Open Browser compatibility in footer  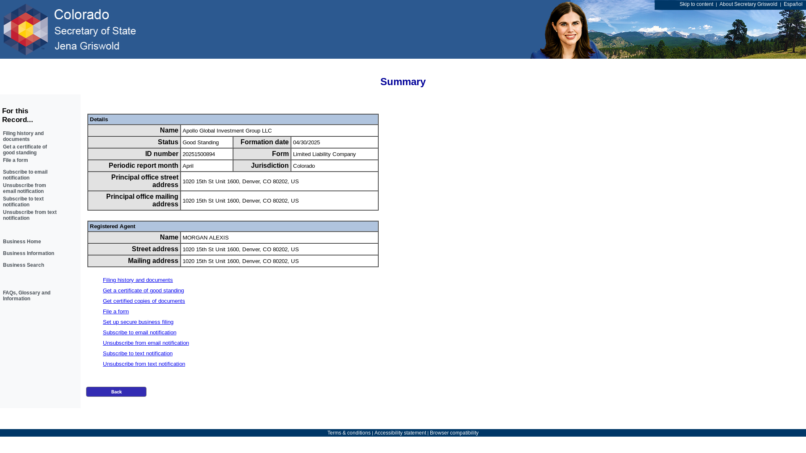point(454,433)
